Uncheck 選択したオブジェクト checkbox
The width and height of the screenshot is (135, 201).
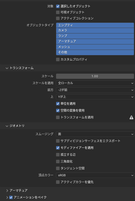[x=58, y=6]
